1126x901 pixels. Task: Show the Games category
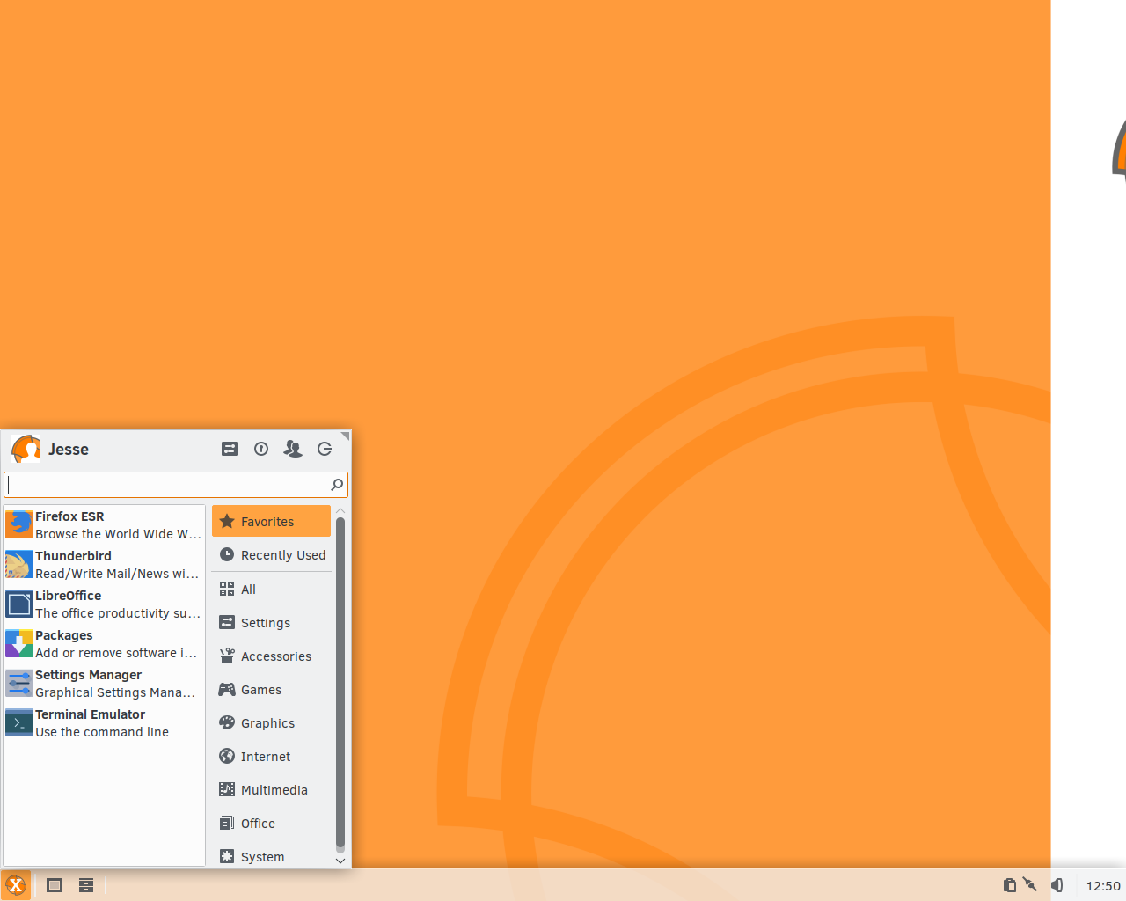(x=271, y=690)
